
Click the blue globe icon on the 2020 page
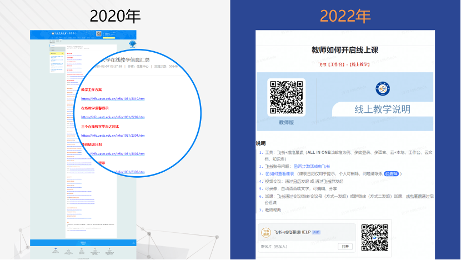pos(132,44)
